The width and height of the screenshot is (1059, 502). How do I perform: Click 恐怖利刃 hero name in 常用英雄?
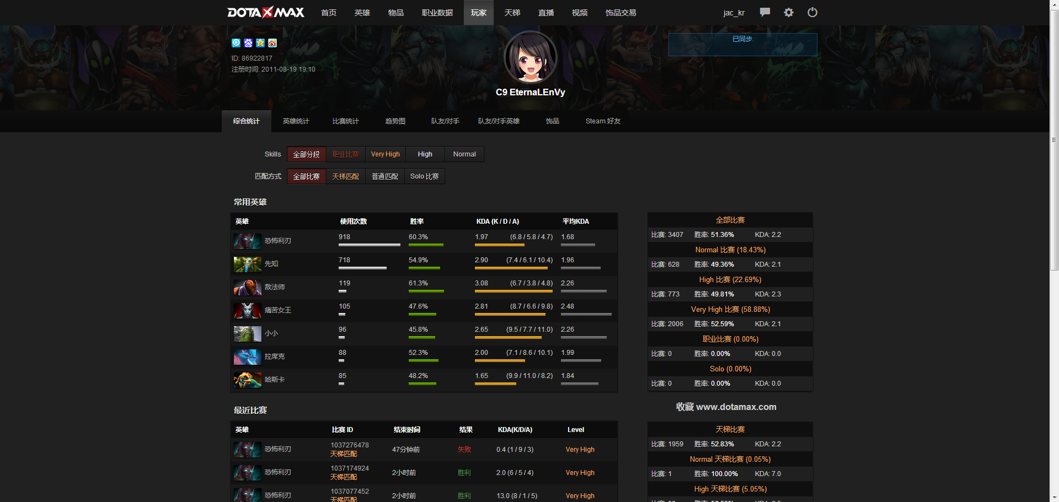pyautogui.click(x=277, y=241)
